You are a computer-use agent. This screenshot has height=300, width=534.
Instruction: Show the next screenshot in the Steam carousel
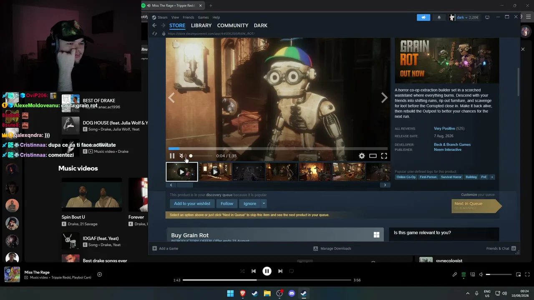(384, 97)
